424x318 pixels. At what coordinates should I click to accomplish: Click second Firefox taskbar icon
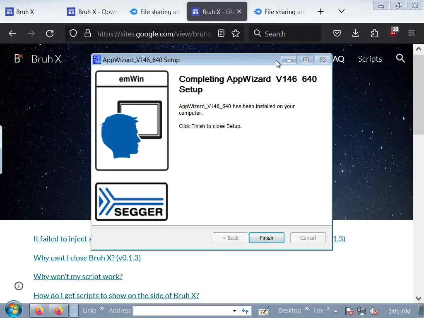pyautogui.click(x=58, y=311)
